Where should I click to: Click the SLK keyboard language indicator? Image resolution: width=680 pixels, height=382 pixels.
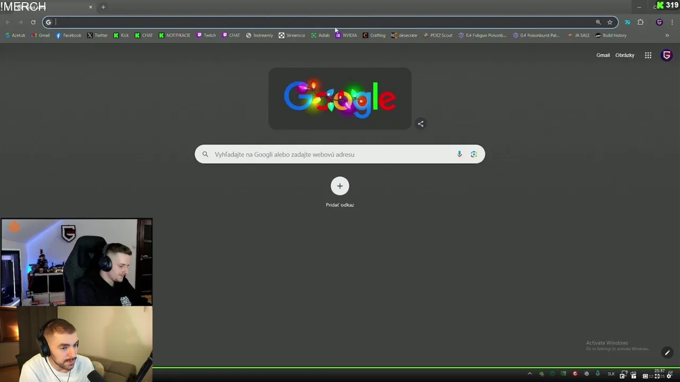[x=611, y=374]
